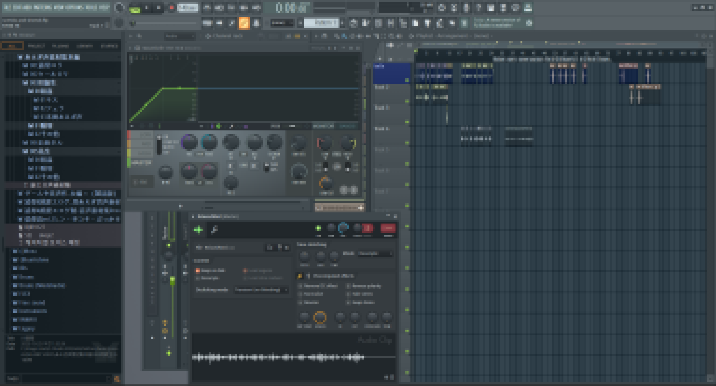
Task: Save the project using the floppy disk icon
Action: tap(491, 7)
